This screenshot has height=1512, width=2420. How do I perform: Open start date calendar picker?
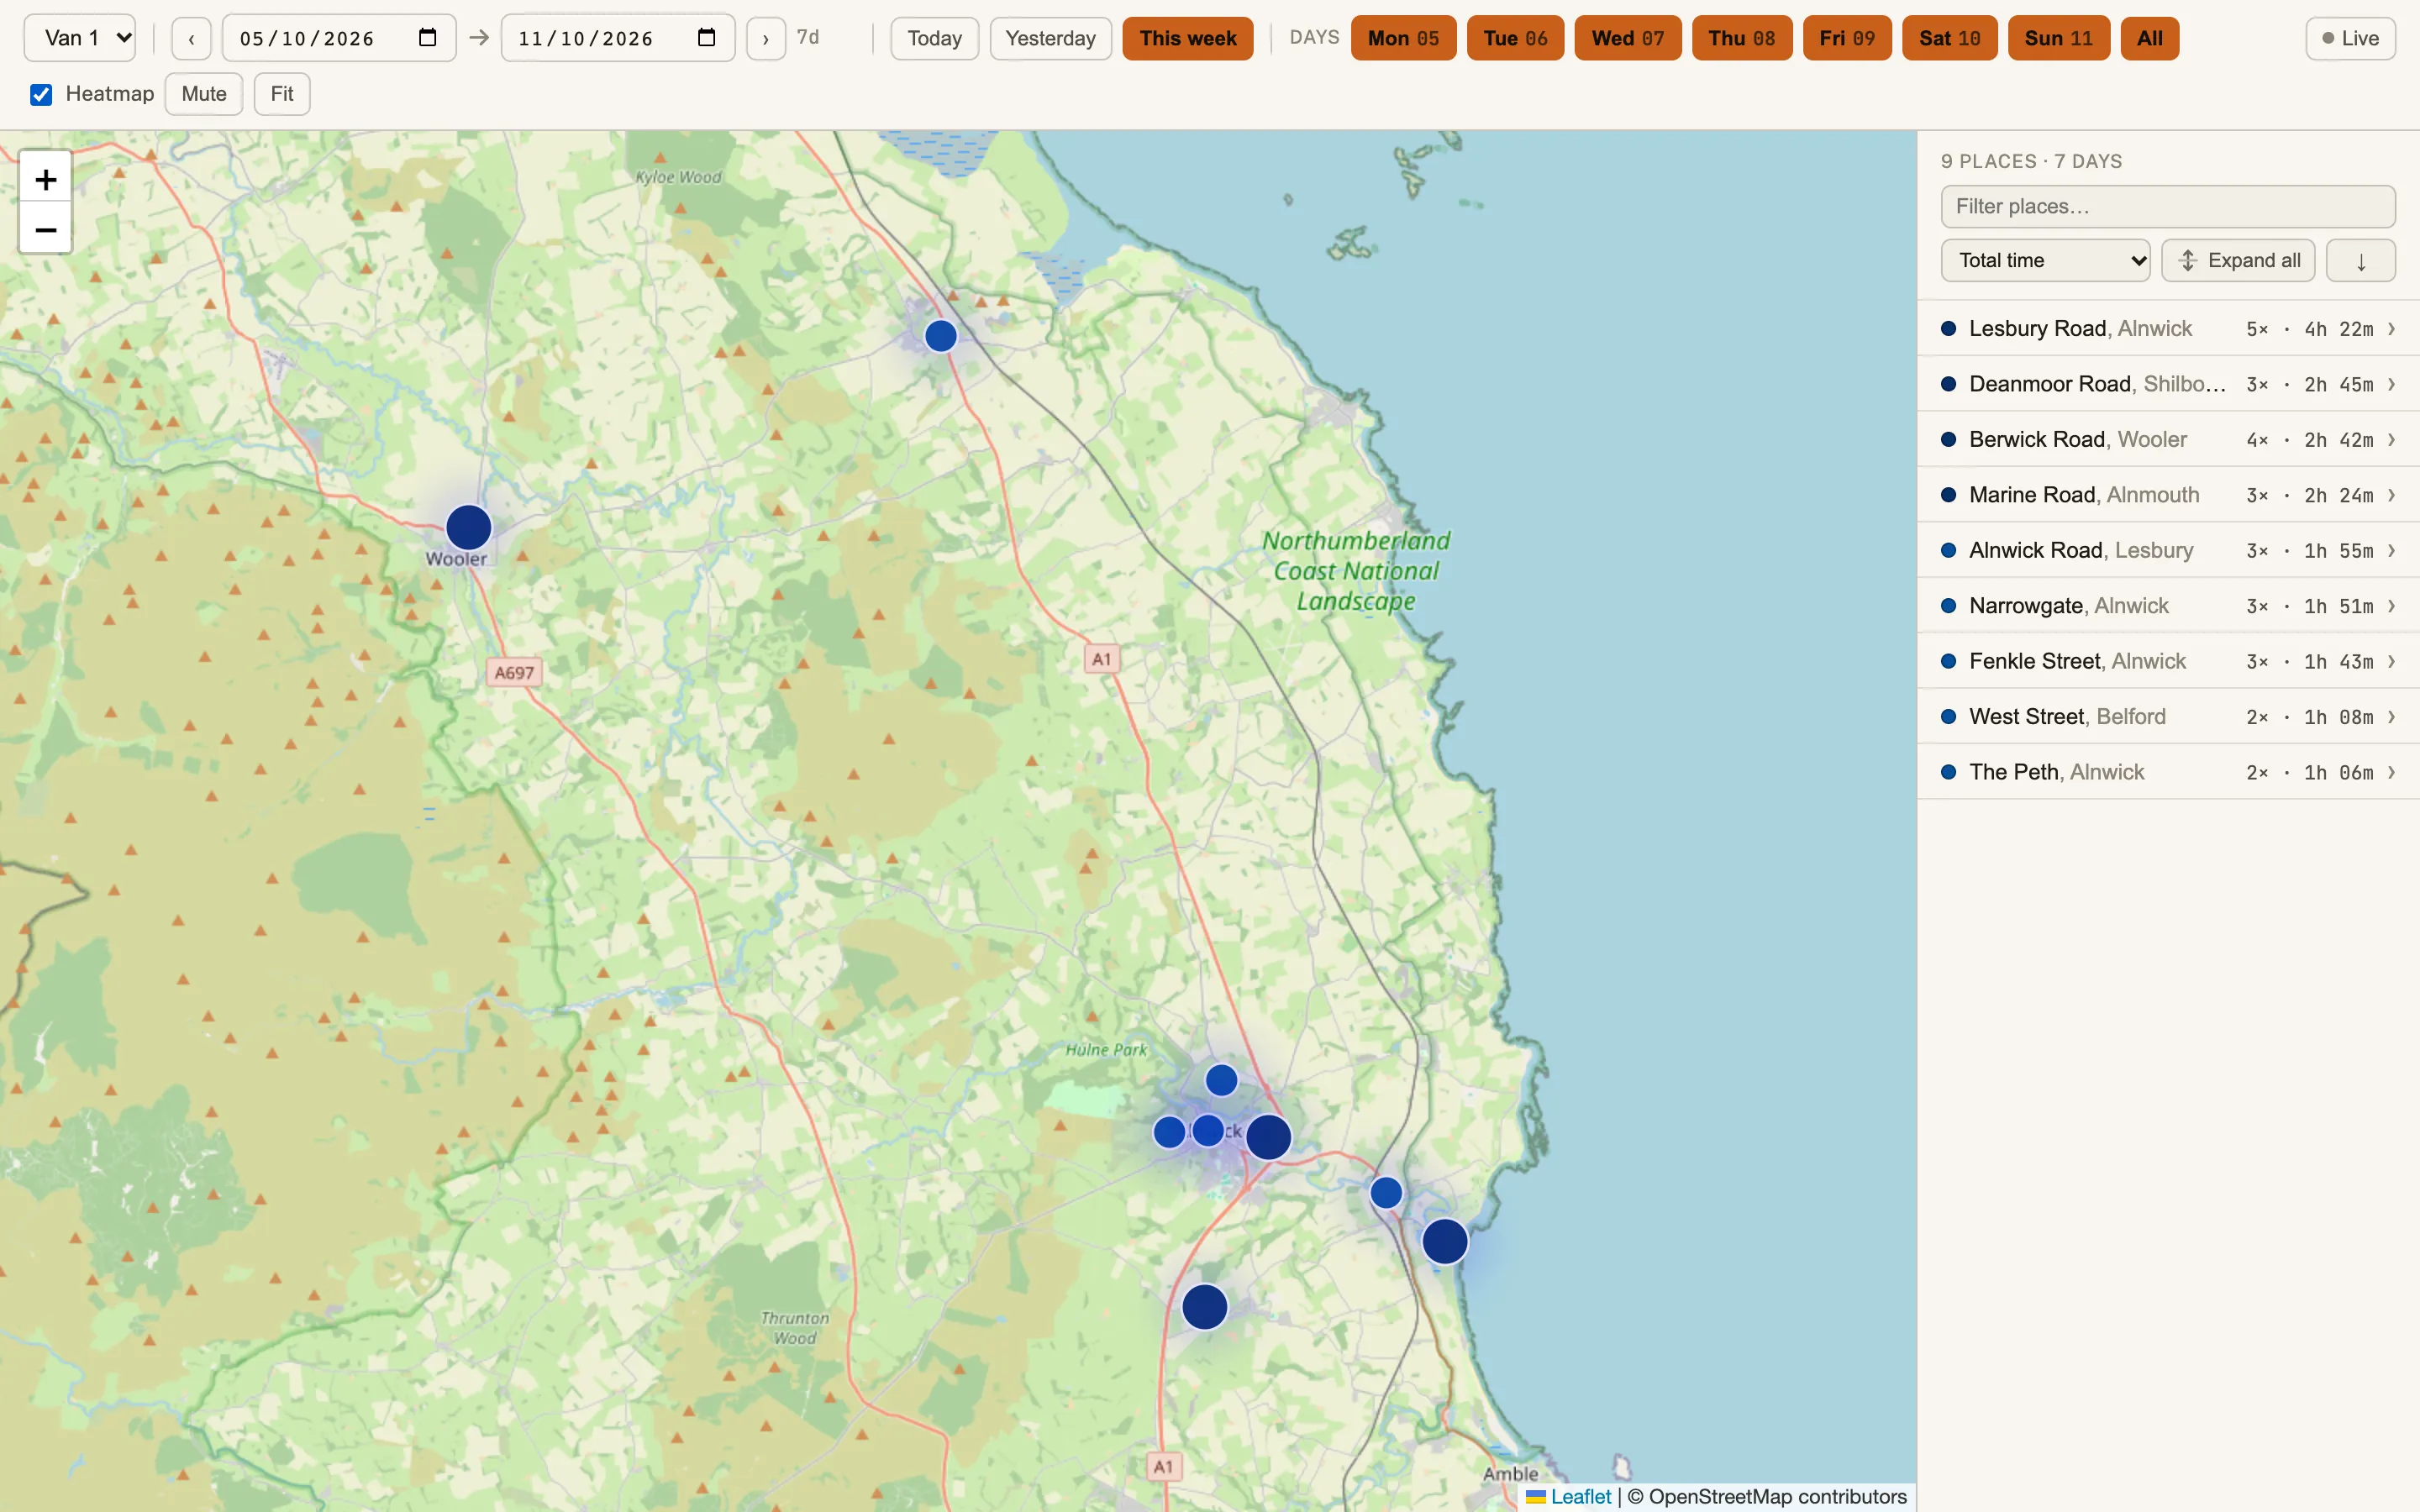[428, 38]
